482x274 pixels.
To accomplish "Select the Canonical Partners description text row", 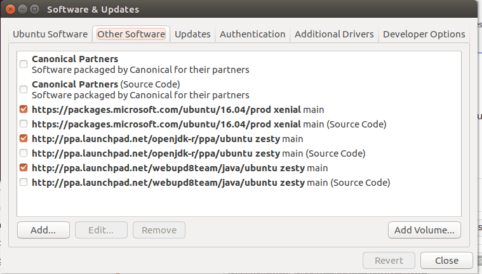I will [140, 70].
